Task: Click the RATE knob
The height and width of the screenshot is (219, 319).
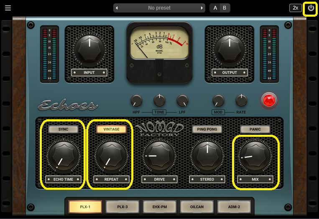Action: 241,101
